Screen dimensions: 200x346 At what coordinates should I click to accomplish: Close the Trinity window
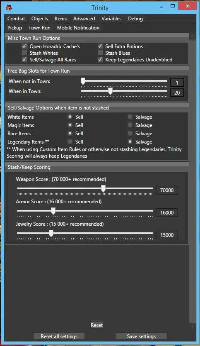(188, 6)
